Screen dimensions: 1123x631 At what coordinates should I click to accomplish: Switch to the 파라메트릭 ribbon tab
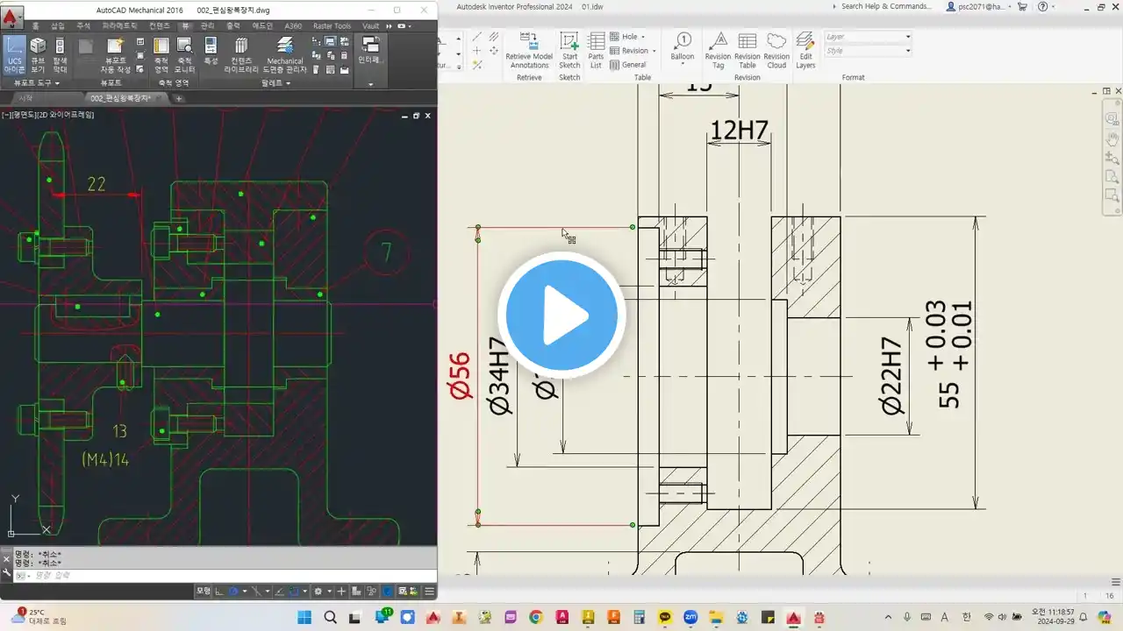coord(119,26)
